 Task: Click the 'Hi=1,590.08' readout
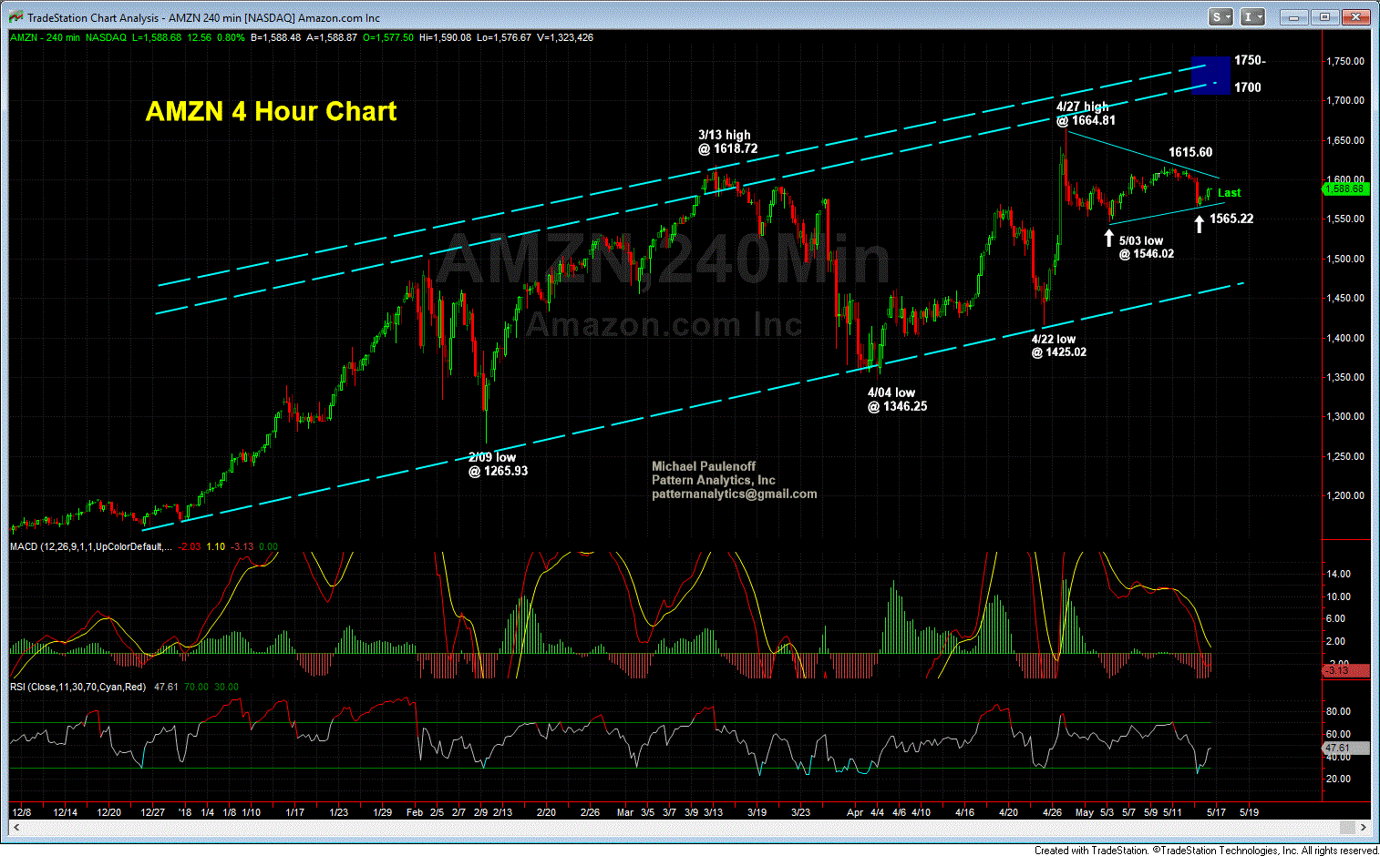coord(445,37)
